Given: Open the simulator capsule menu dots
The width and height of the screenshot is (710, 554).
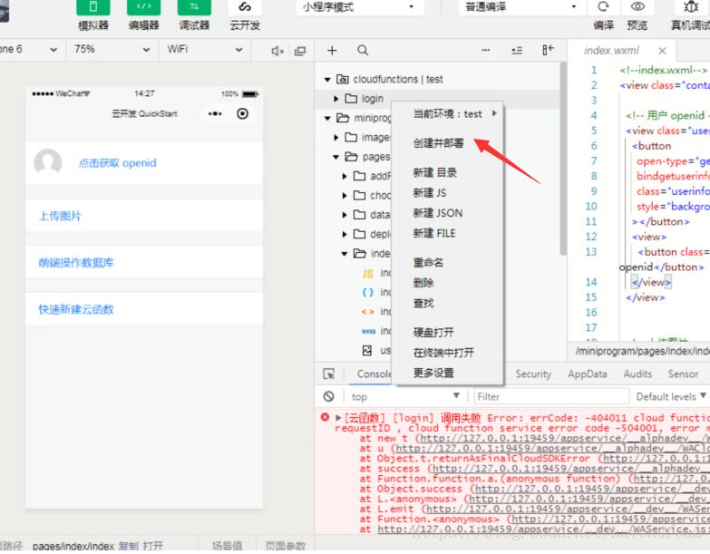Looking at the screenshot, I should 215,113.
